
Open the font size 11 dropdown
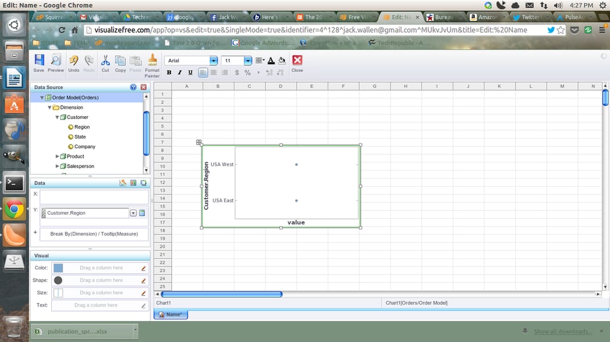coord(248,60)
